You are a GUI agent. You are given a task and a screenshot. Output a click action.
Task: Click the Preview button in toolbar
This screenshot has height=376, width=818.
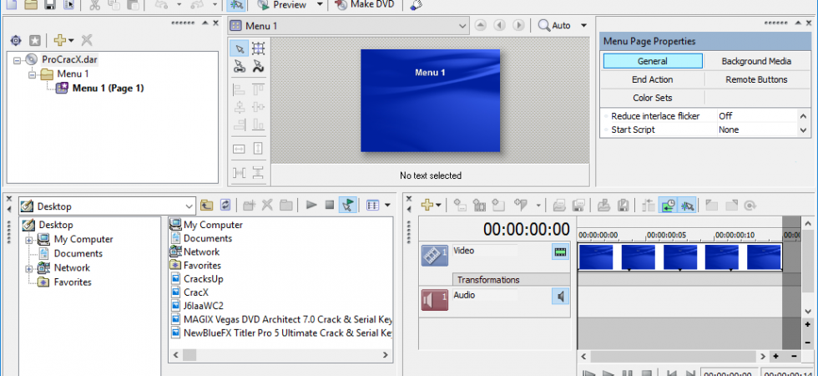click(283, 5)
